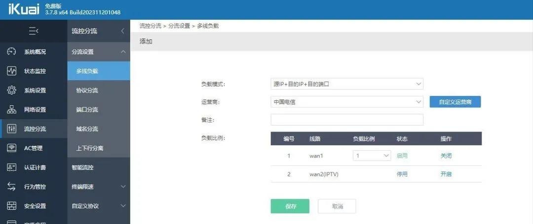The height and width of the screenshot is (224, 533).
Task: Click the hamburger menu collapse icon
Action: tap(34, 31)
